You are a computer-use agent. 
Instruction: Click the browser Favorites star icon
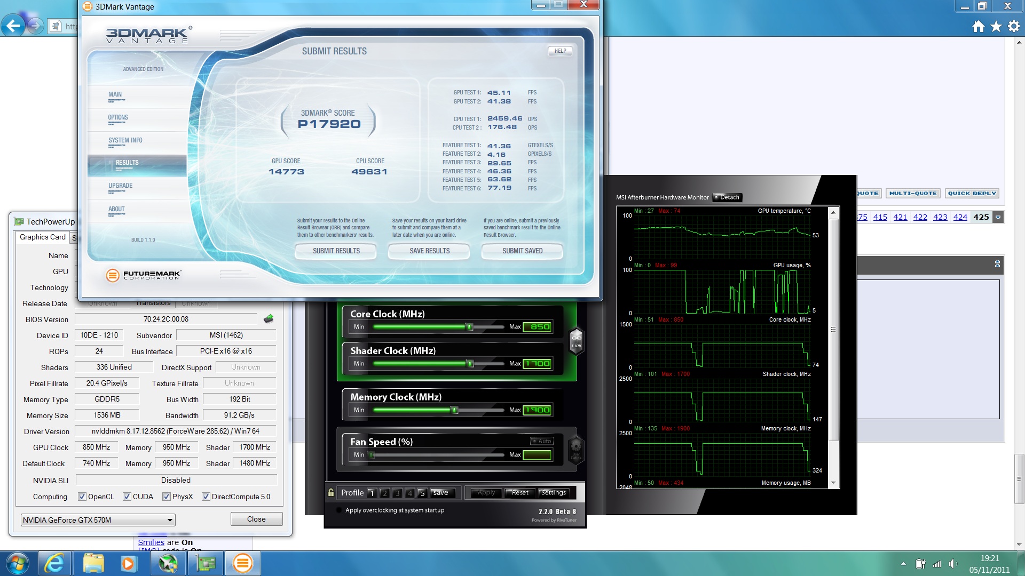point(996,26)
